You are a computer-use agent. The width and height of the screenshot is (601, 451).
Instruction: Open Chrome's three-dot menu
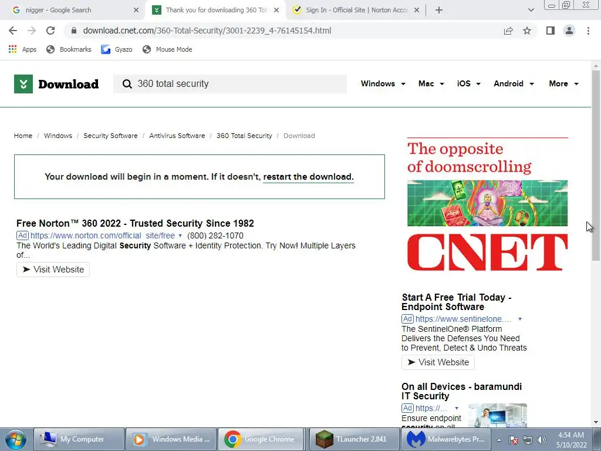(588, 31)
